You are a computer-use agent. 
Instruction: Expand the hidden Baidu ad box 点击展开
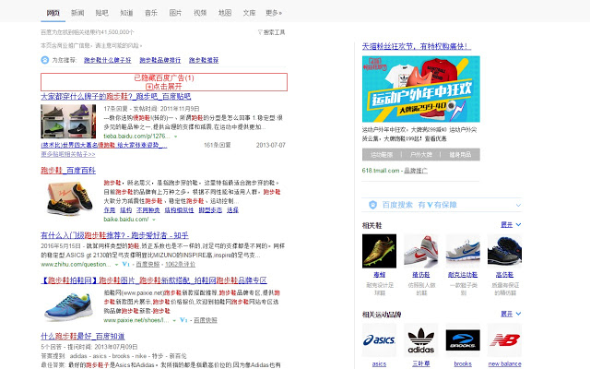(x=164, y=86)
